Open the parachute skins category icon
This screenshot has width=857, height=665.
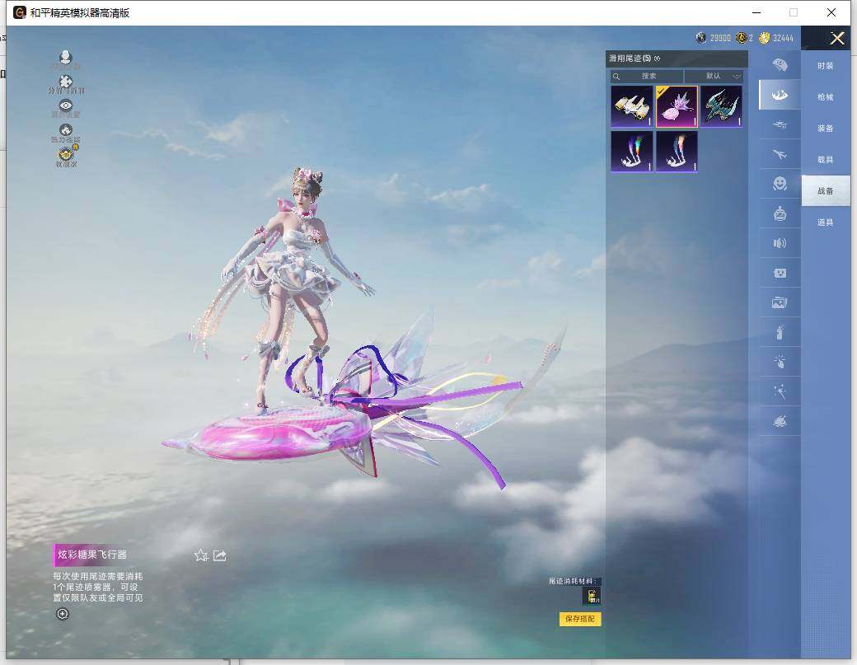pos(780,66)
